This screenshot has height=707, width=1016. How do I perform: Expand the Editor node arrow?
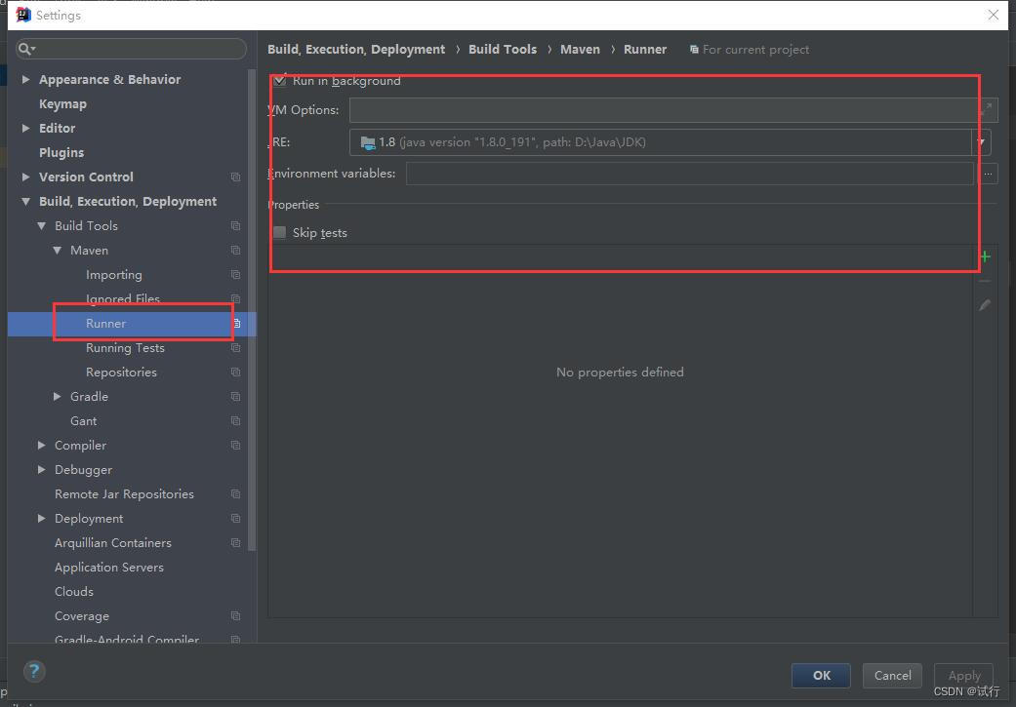click(26, 128)
